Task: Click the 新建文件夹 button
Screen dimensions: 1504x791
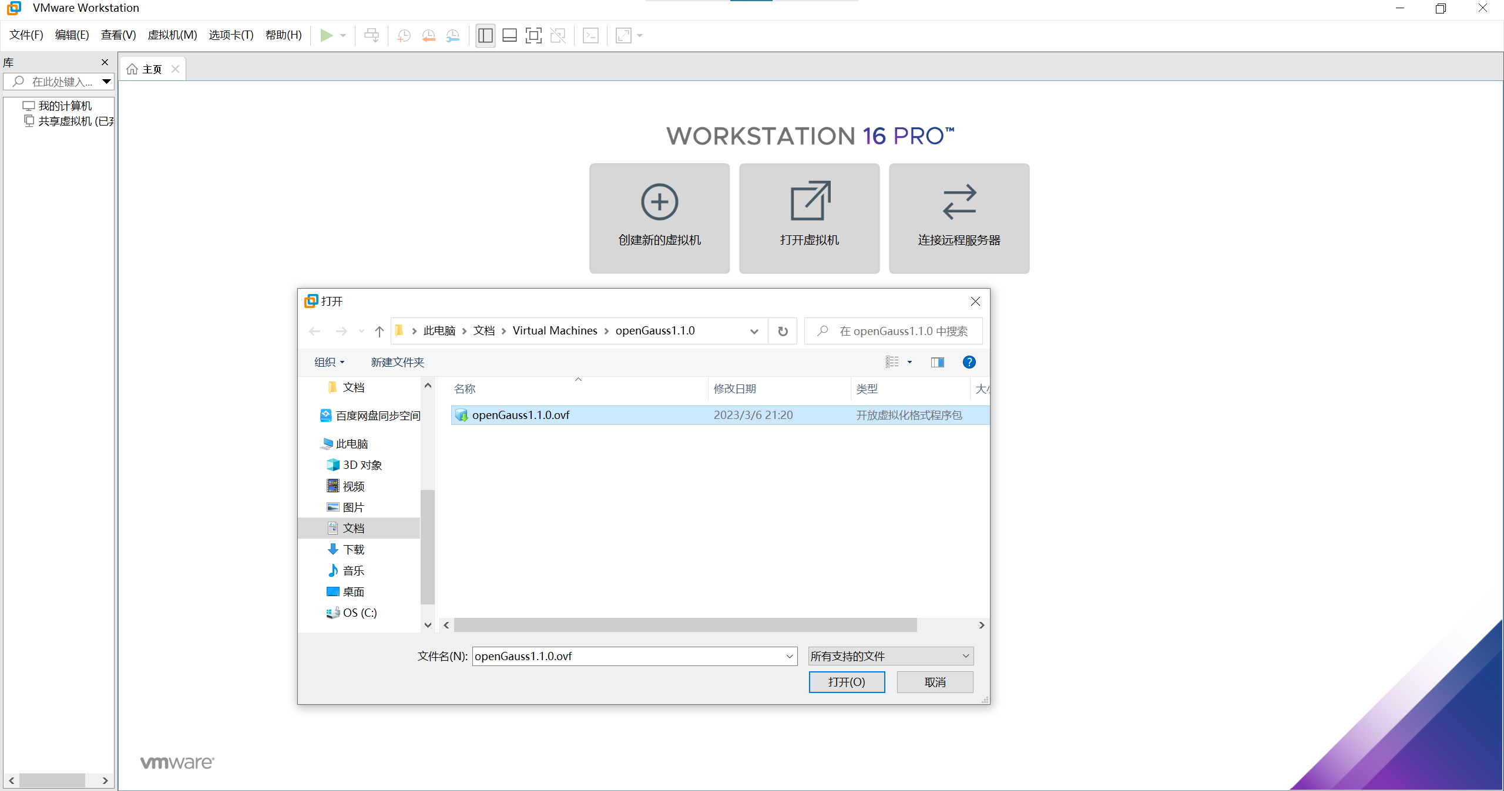Action: 397,362
